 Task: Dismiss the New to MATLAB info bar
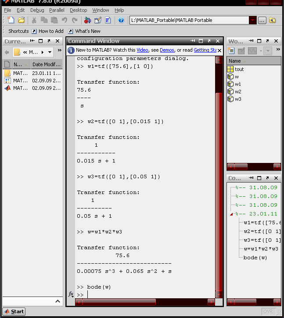click(219, 50)
